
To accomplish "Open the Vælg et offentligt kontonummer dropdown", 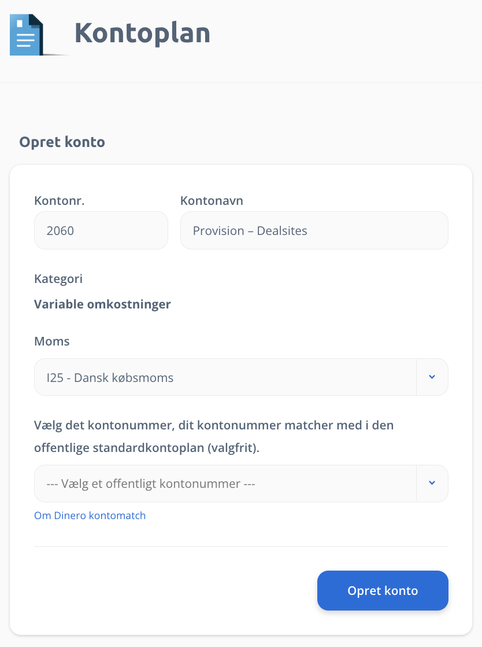I will click(x=241, y=484).
